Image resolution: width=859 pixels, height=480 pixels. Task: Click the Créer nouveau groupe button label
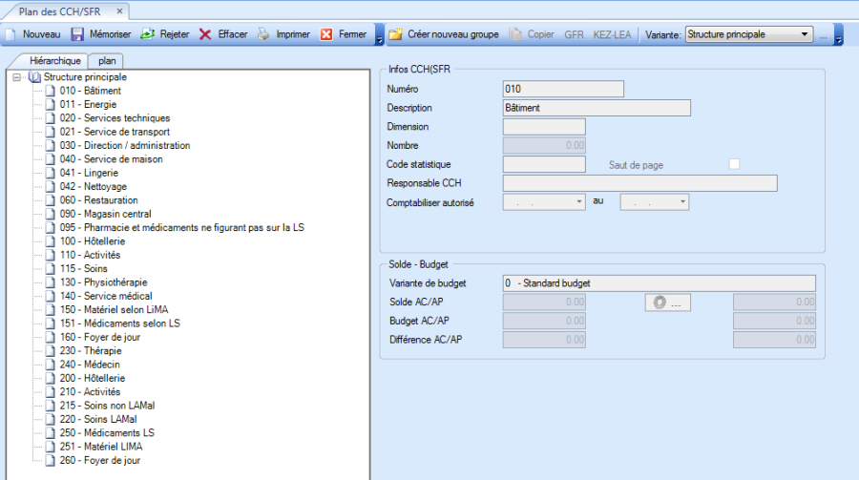453,34
